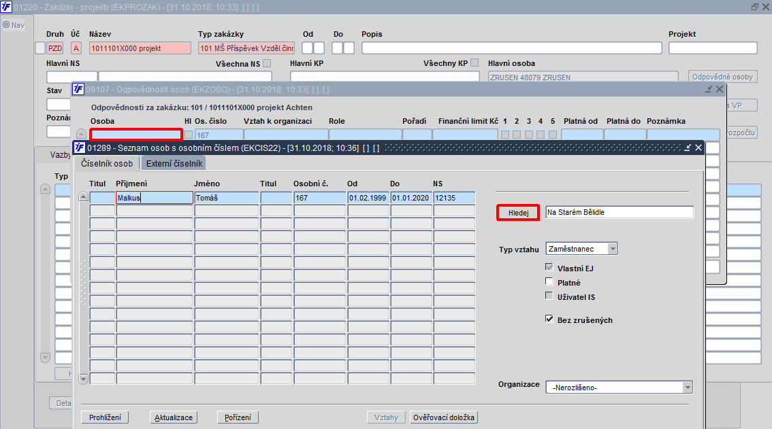Click the scroll-up arrow beside the Příjmení list
The height and width of the screenshot is (429, 772).
point(83,196)
